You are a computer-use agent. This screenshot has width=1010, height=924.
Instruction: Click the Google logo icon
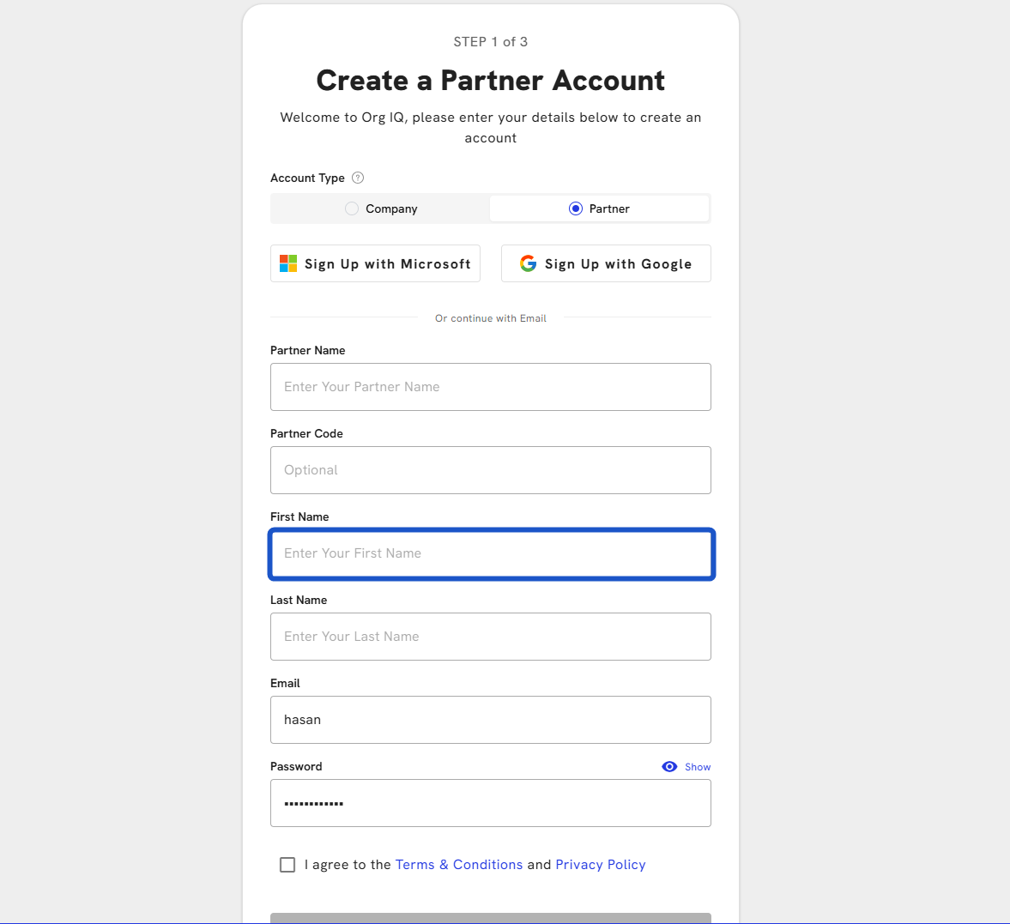click(x=528, y=263)
